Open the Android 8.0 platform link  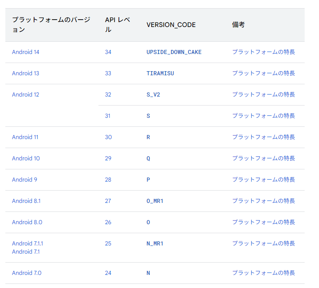tap(27, 223)
